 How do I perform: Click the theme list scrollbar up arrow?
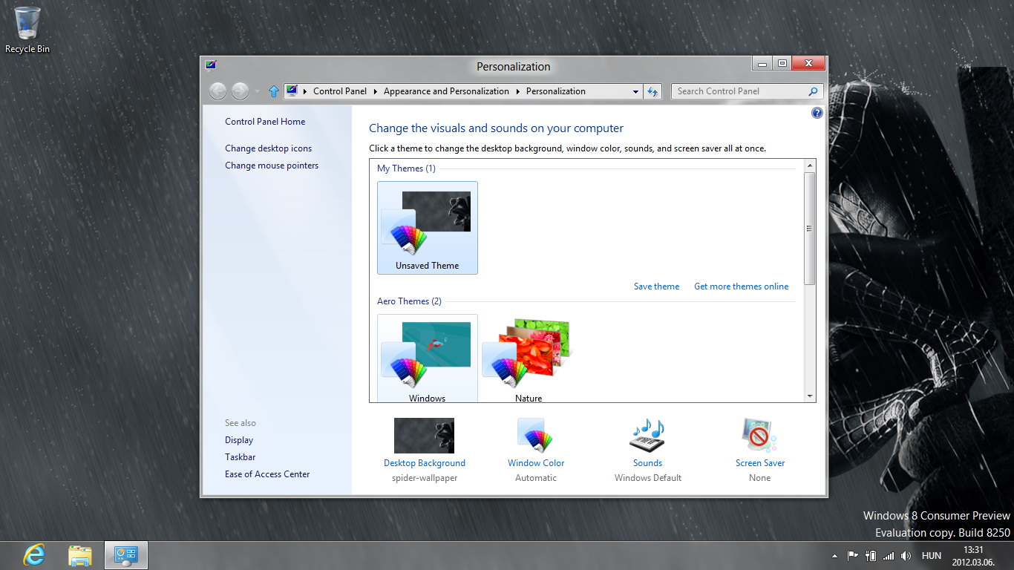pyautogui.click(x=810, y=165)
